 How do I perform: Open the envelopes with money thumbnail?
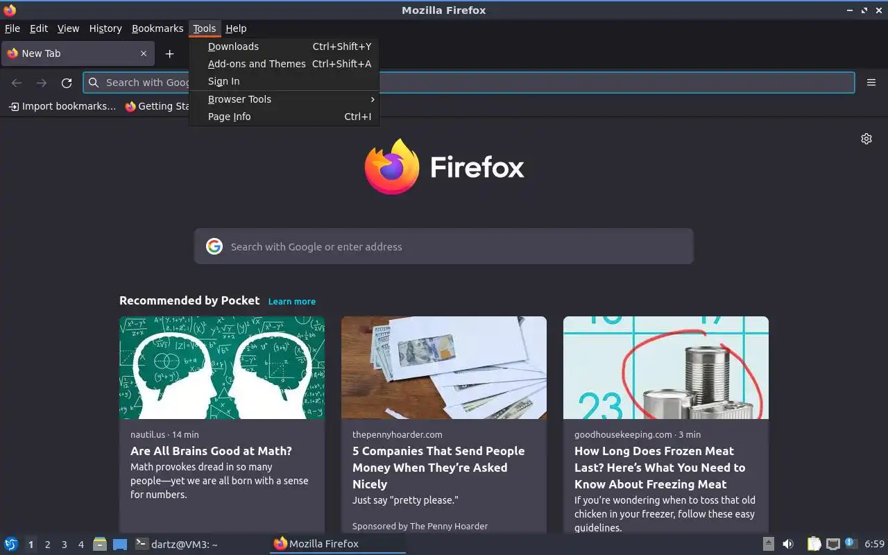444,368
